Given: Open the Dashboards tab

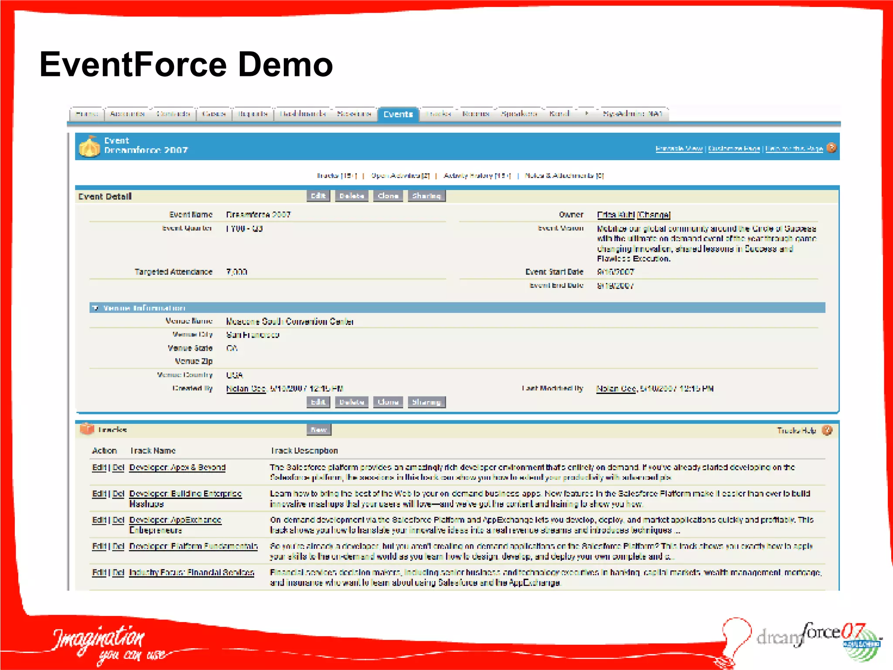Looking at the screenshot, I should [303, 114].
